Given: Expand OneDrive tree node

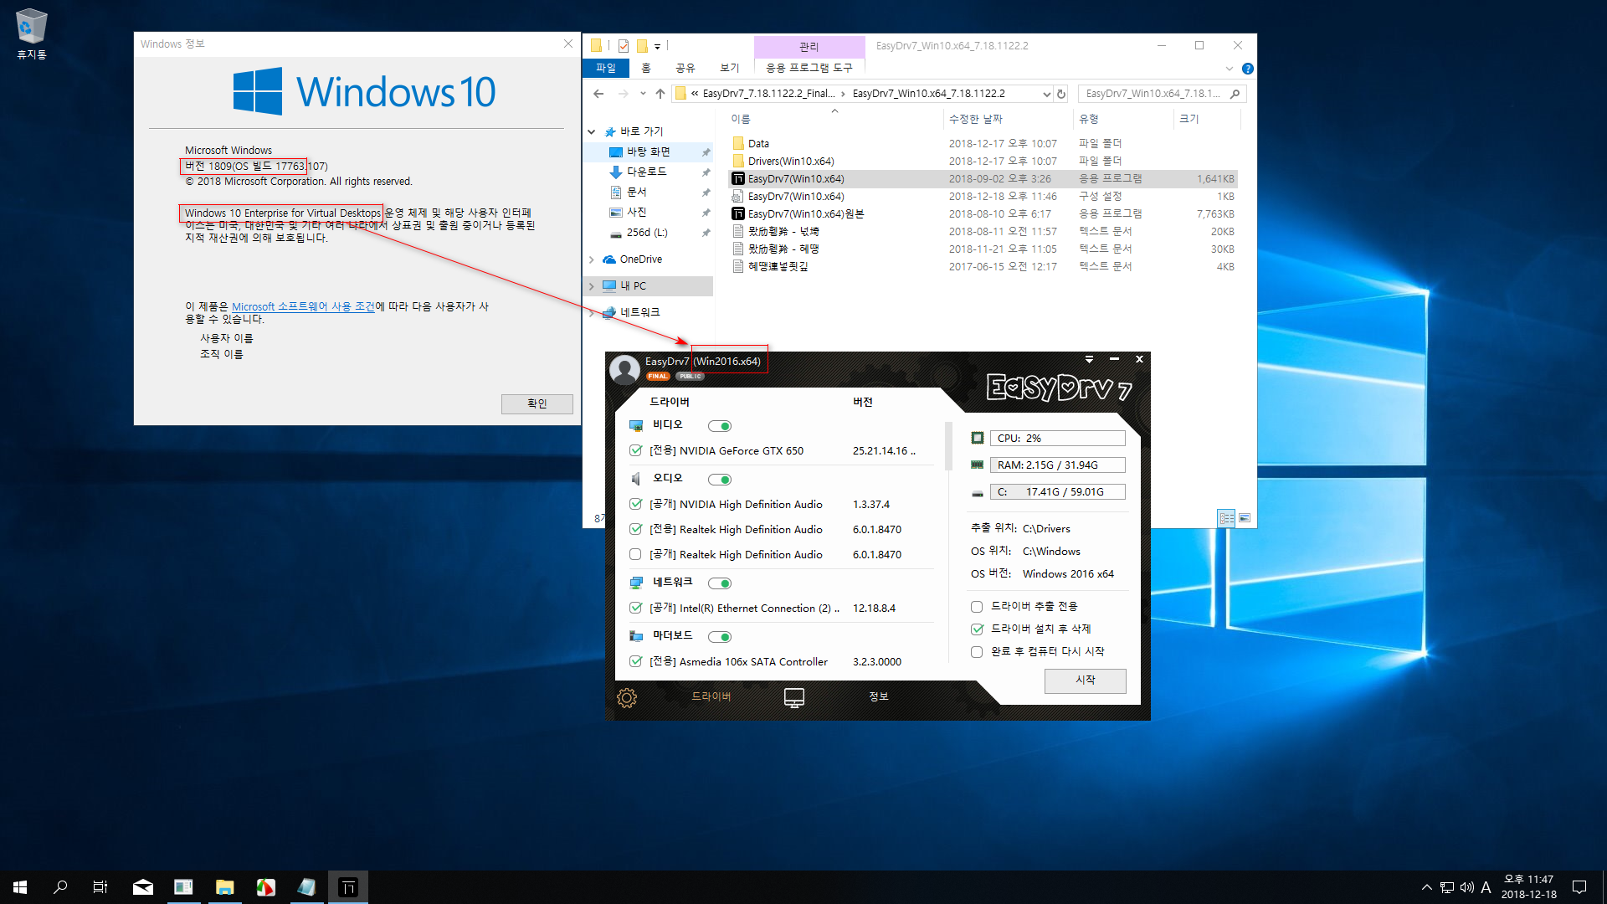Looking at the screenshot, I should pyautogui.click(x=592, y=259).
